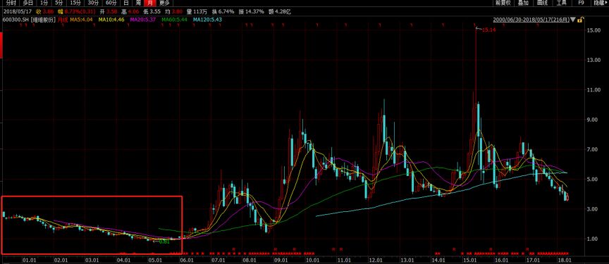The image size is (609, 264).
Task: Select the 60分 period tab
Action: [111, 3]
